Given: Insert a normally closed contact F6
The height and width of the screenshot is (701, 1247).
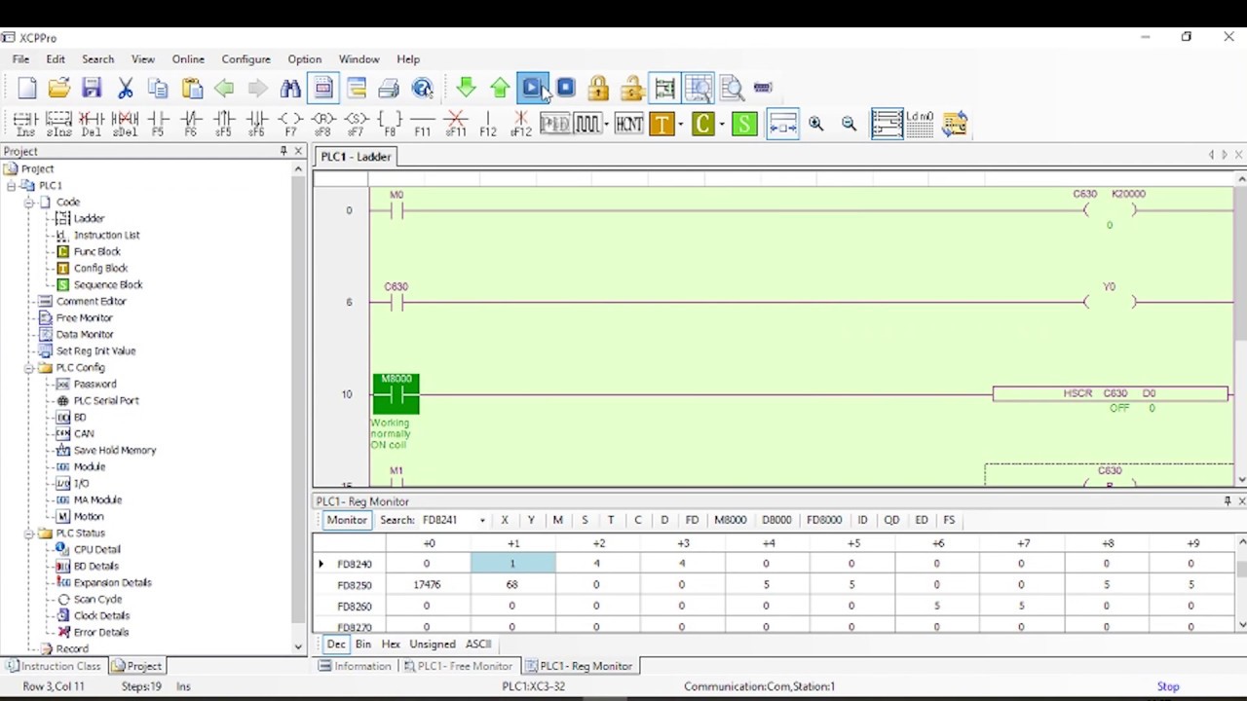Looking at the screenshot, I should (191, 124).
